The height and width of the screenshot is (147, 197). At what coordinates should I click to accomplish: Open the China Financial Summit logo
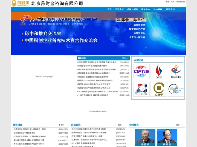pyautogui.click(x=176, y=89)
